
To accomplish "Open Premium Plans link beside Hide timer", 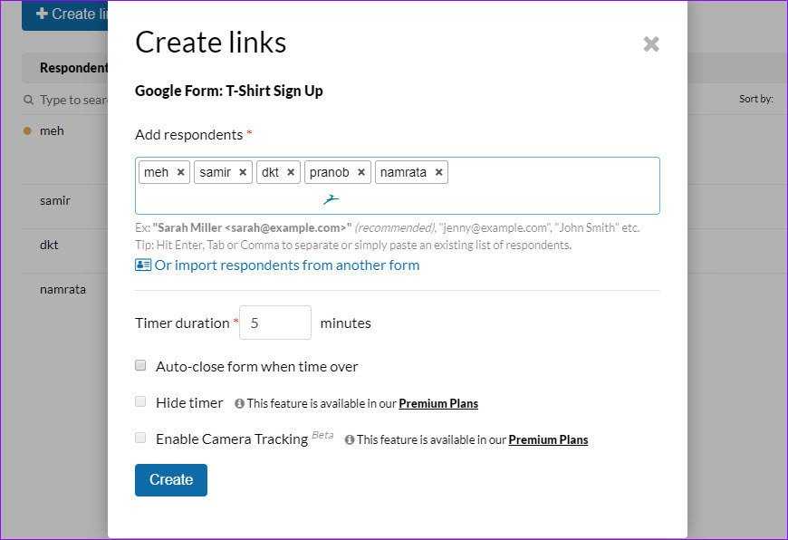I will (x=438, y=404).
